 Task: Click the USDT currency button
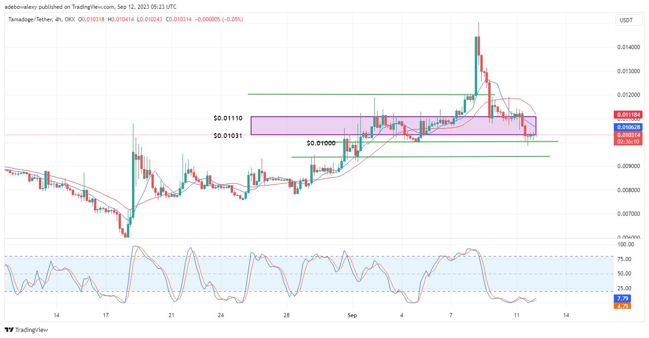[630, 19]
